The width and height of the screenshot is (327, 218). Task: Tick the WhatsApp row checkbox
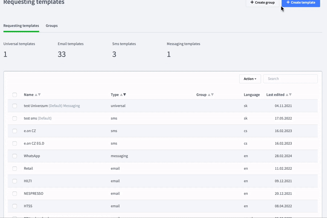pos(15,156)
